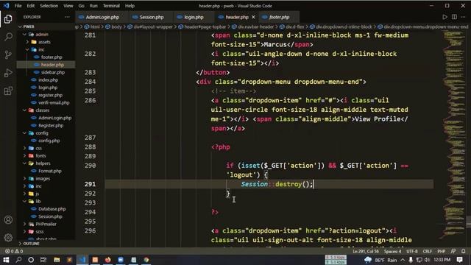Image resolution: width=471 pixels, height=265 pixels.
Task: Expand the fonts folder
Action: coord(40,155)
